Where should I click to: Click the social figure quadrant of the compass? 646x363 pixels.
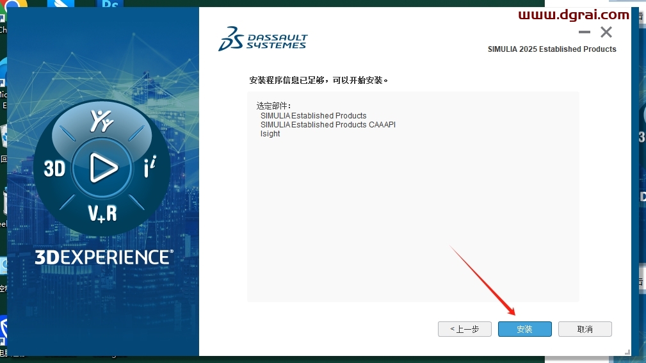[101, 121]
